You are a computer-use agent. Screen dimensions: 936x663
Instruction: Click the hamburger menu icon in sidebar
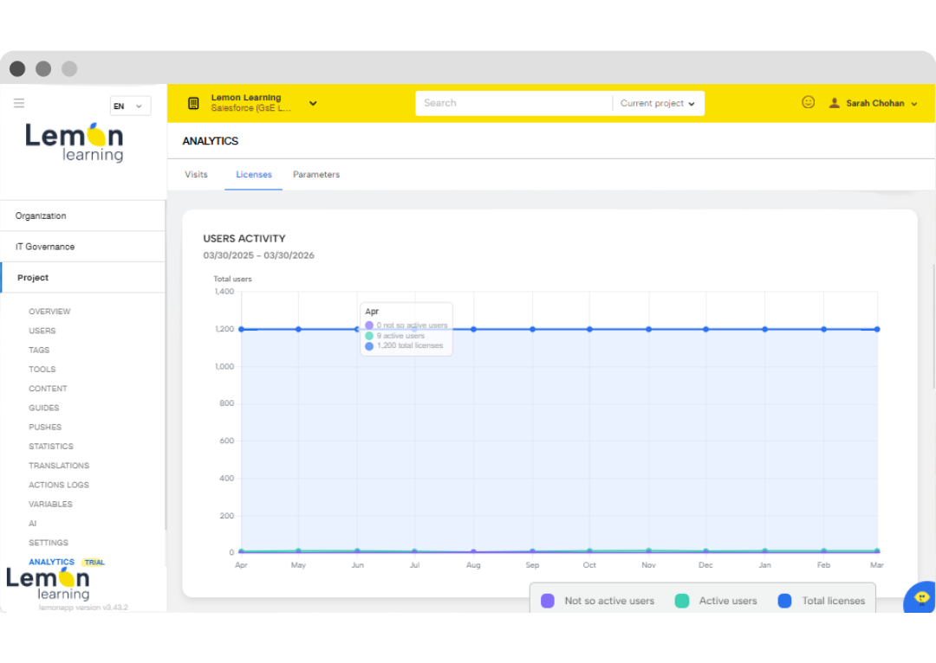[x=19, y=103]
